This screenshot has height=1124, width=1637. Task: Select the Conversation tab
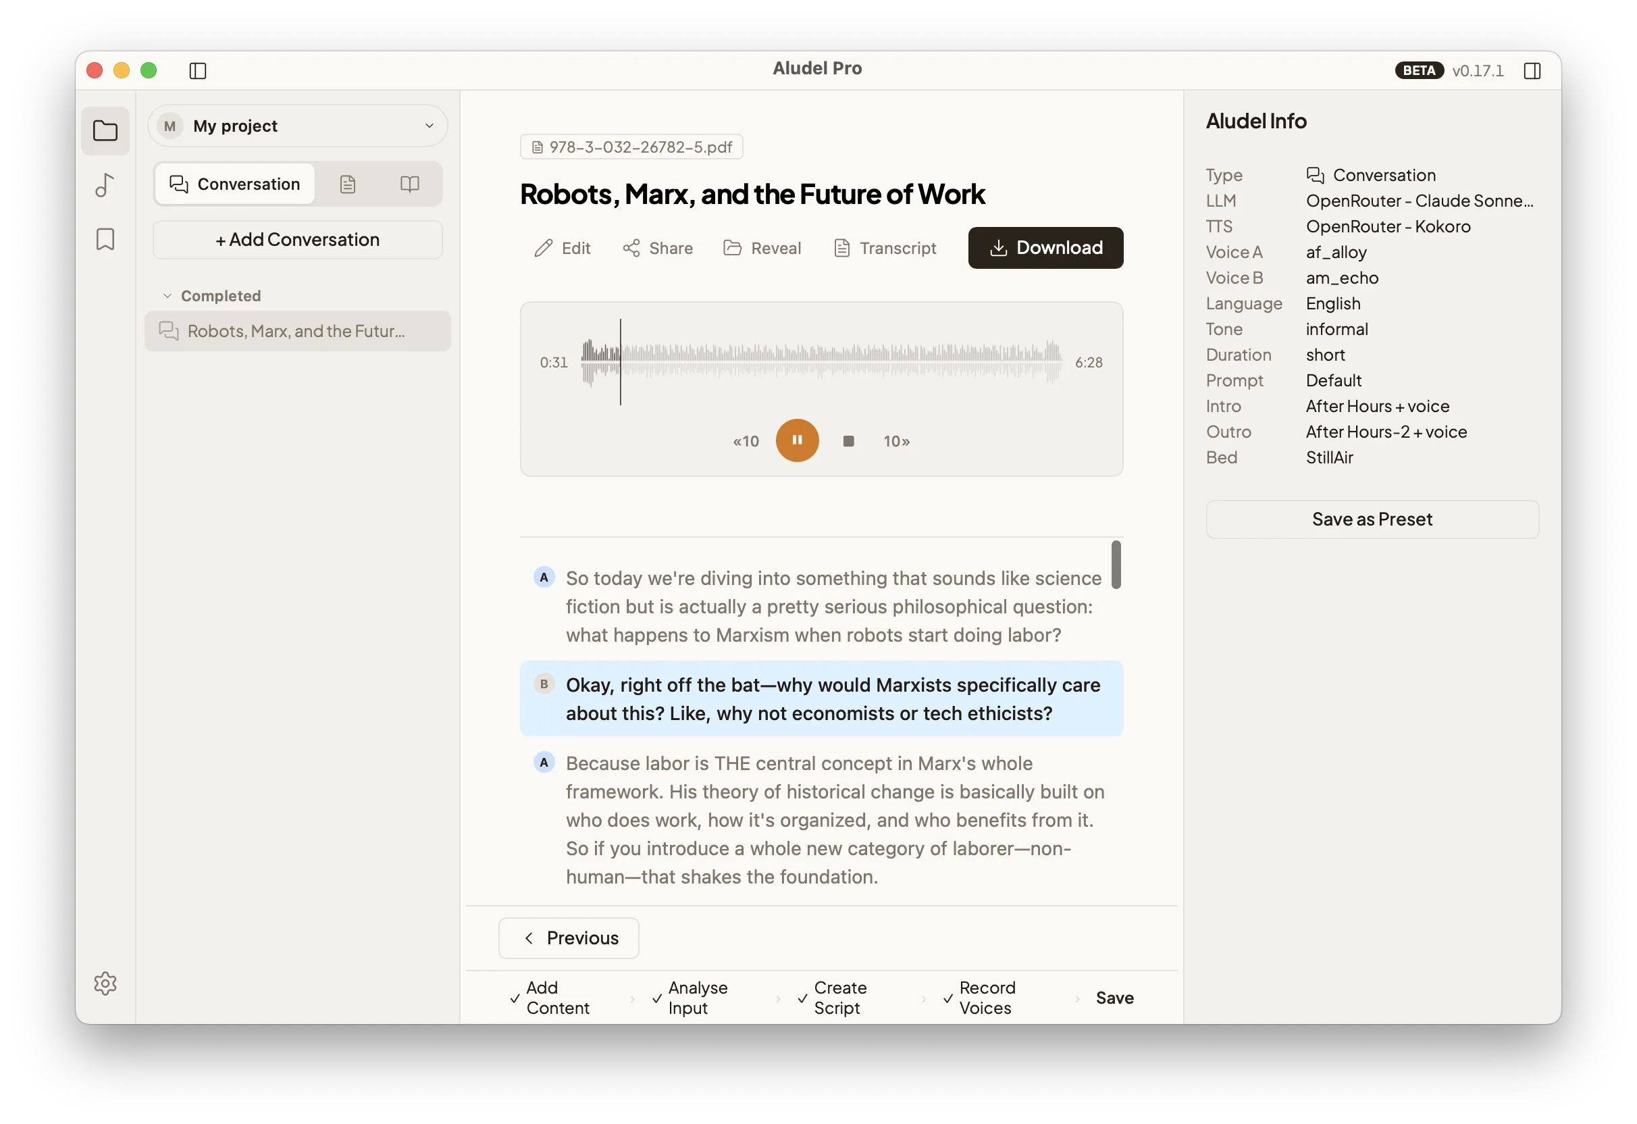click(234, 184)
